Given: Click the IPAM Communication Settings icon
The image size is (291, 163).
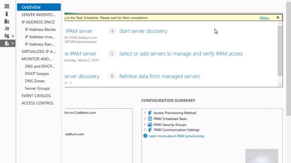Looking at the screenshot, I should pyautogui.click(x=150, y=129).
